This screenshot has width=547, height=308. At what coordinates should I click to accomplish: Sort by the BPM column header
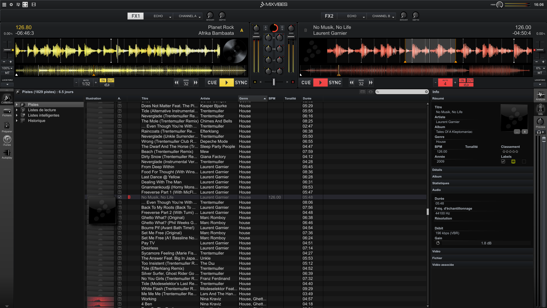tap(275, 98)
